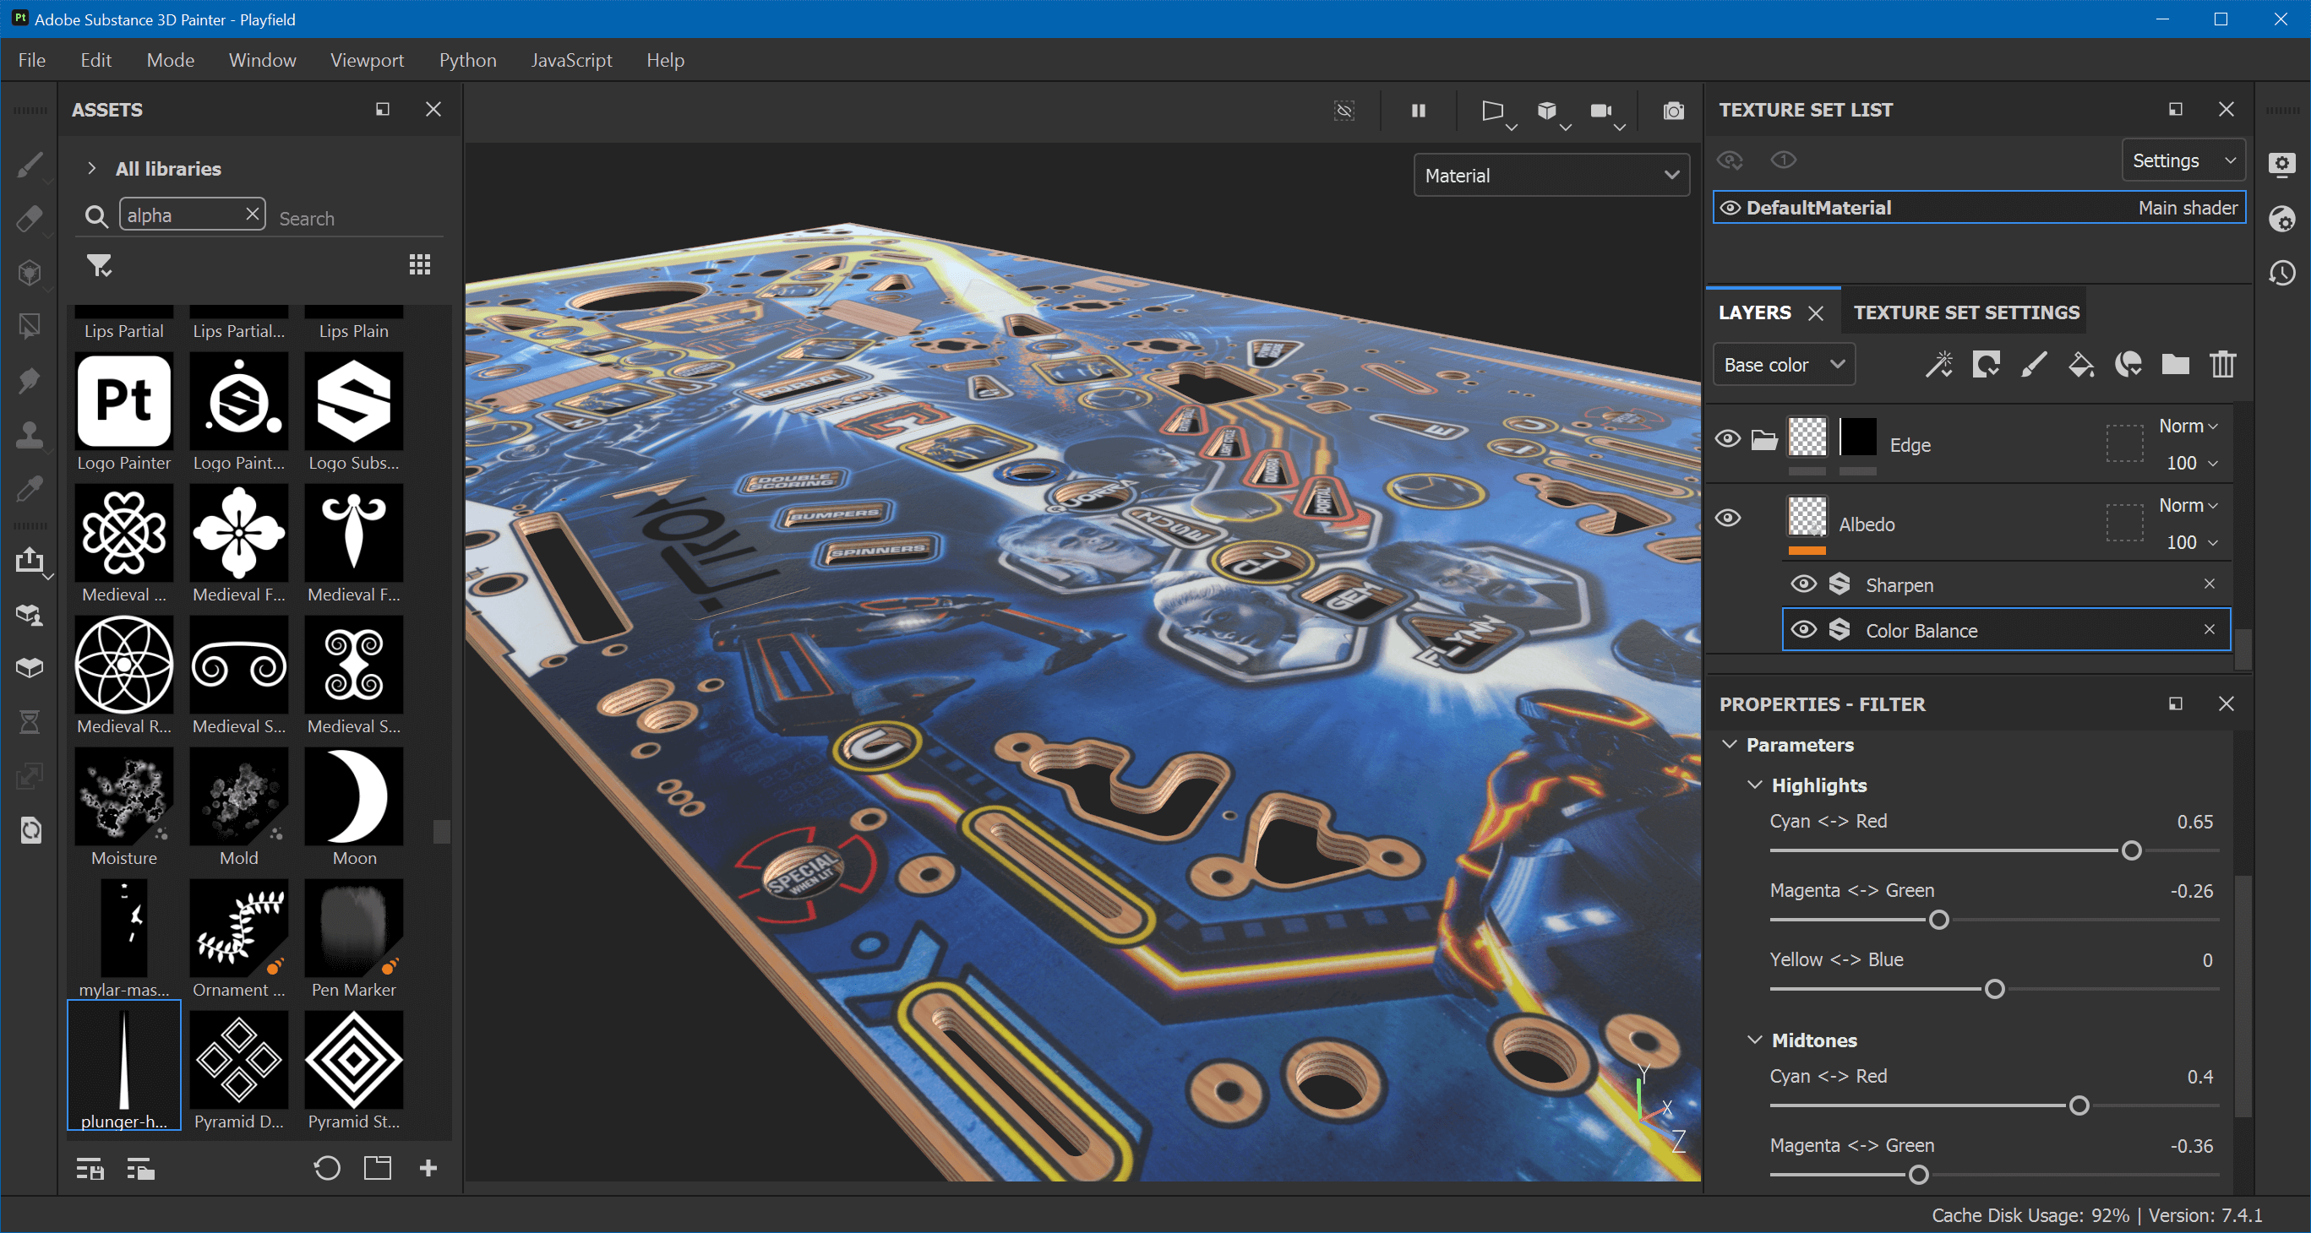Open the Edge layer opacity 100 dropdown
The height and width of the screenshot is (1233, 2311).
[2192, 463]
